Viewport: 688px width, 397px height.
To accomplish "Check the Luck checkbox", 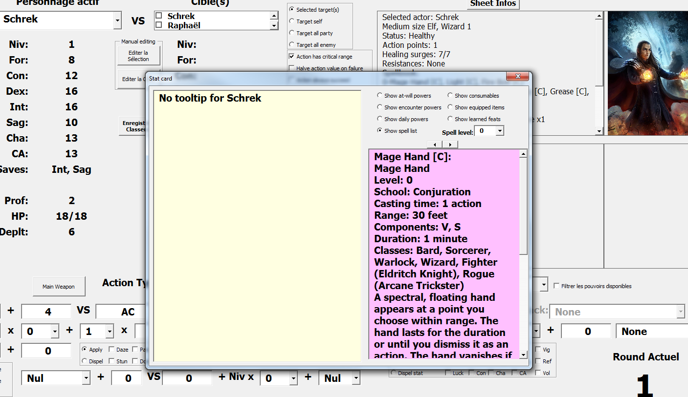I will coord(448,373).
